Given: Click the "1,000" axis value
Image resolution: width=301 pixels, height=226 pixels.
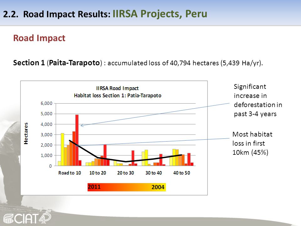Looking at the screenshot, I should (x=46, y=155).
